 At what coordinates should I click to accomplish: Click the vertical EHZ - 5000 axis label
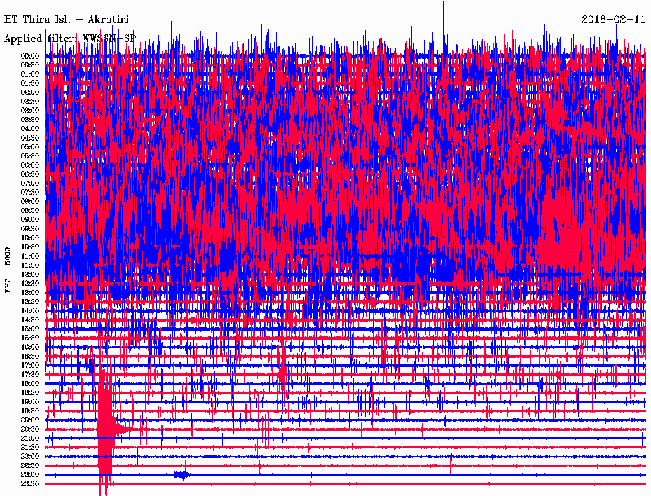[8, 270]
